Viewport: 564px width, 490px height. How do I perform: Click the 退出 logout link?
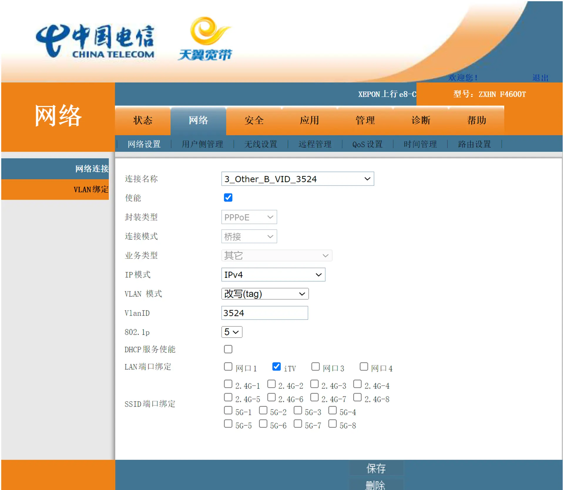[x=540, y=78]
